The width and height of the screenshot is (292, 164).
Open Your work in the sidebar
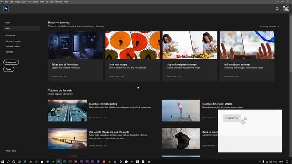coord(10,35)
